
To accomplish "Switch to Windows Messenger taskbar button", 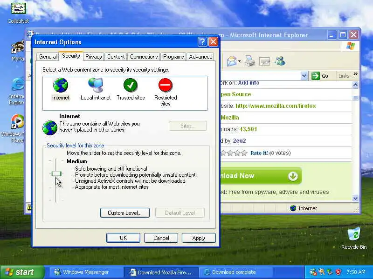I will [x=86, y=272].
